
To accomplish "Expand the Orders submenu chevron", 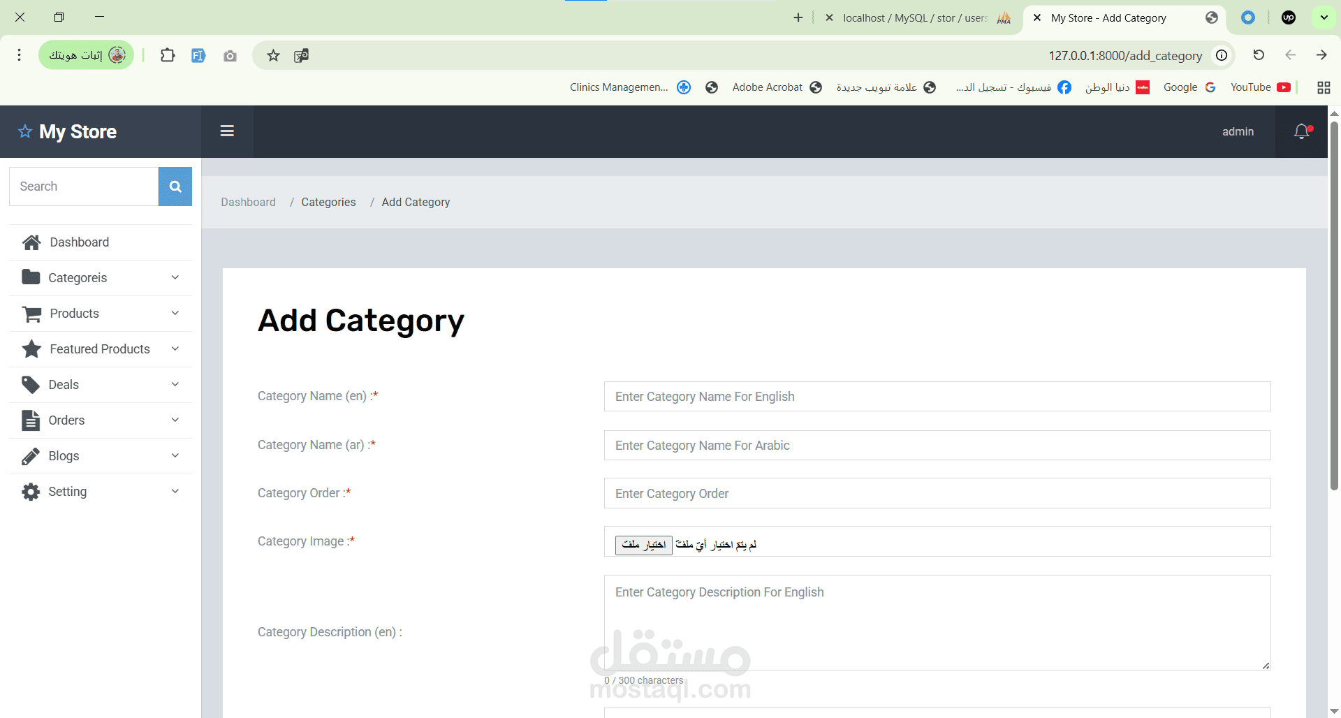I will click(175, 420).
